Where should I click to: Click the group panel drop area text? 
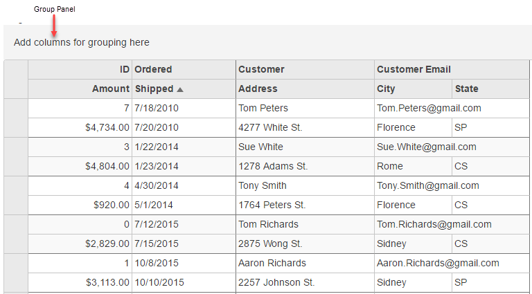click(x=82, y=42)
